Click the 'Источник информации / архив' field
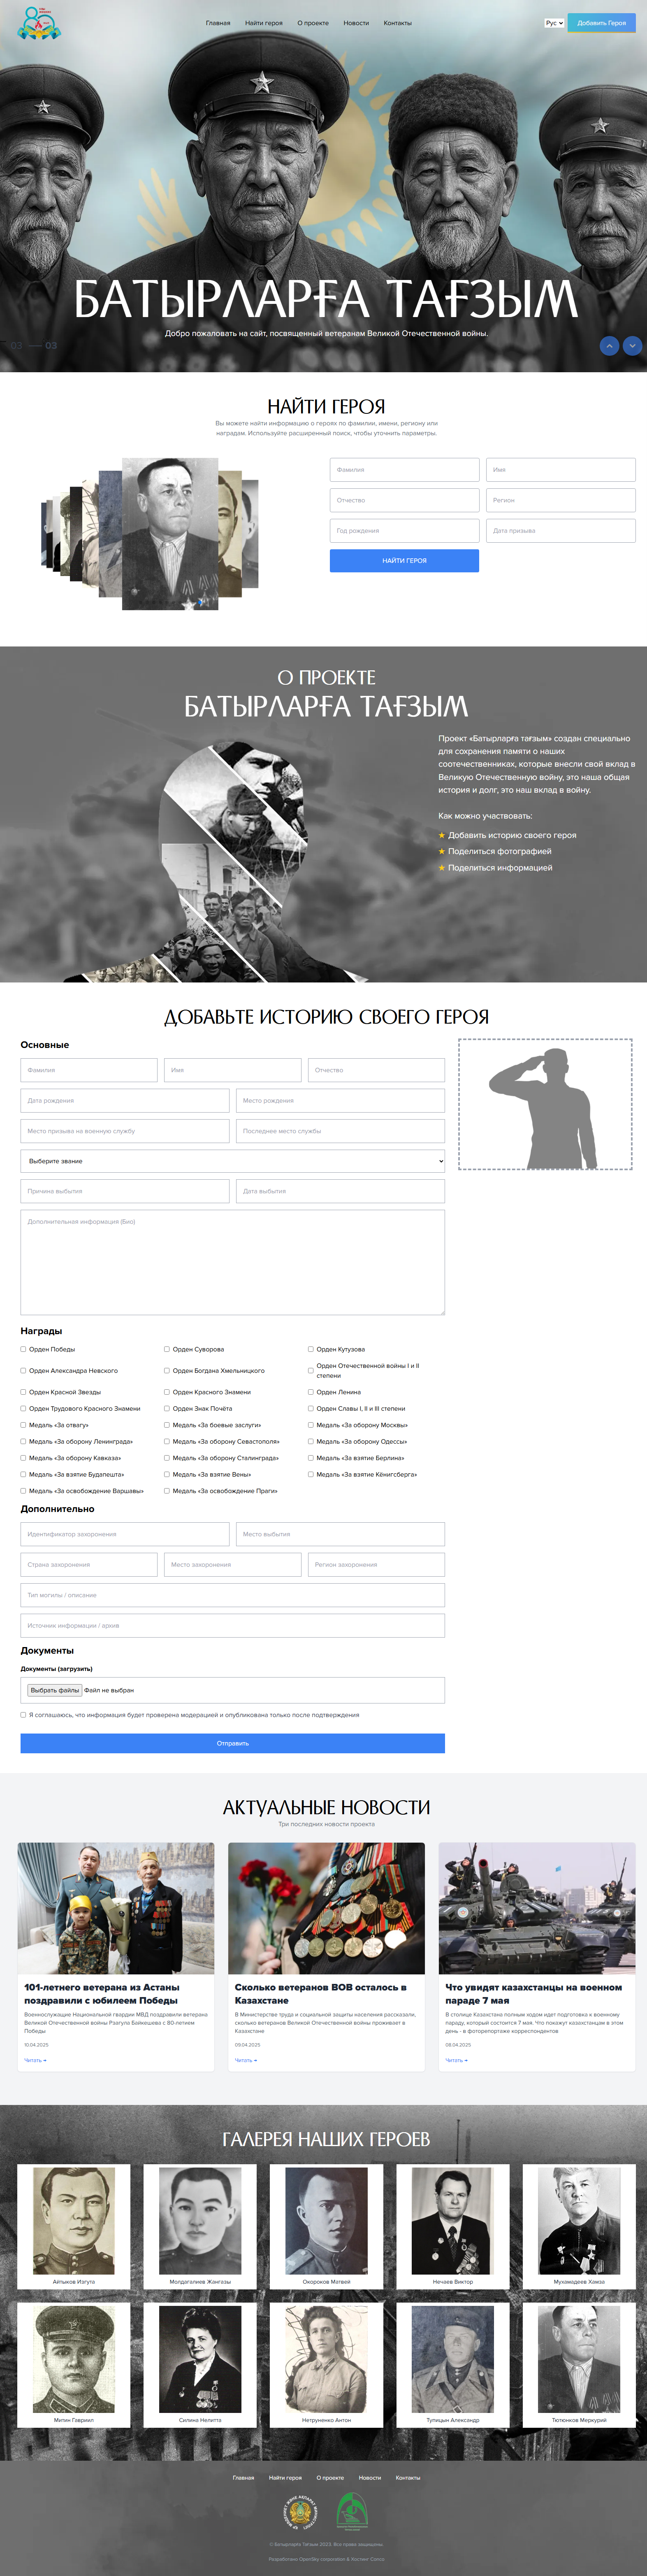 point(233,1625)
